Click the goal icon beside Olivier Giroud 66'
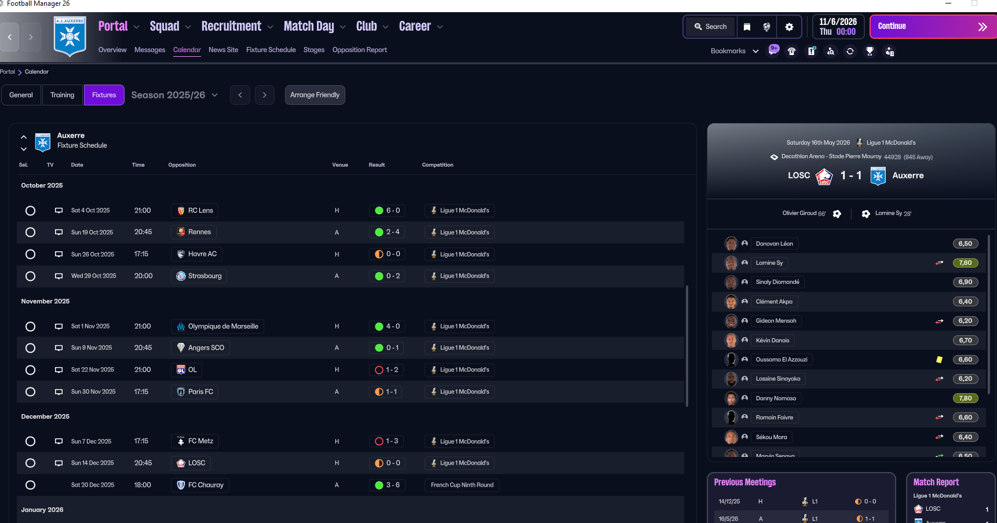Viewport: 997px width, 523px height. pyautogui.click(x=837, y=214)
